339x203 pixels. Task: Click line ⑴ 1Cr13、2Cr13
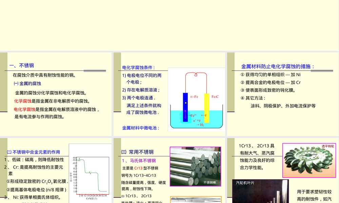136,196
